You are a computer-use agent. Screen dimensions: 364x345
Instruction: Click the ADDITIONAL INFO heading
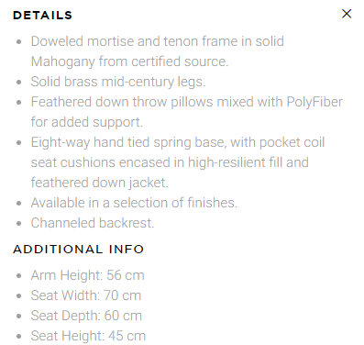(78, 249)
